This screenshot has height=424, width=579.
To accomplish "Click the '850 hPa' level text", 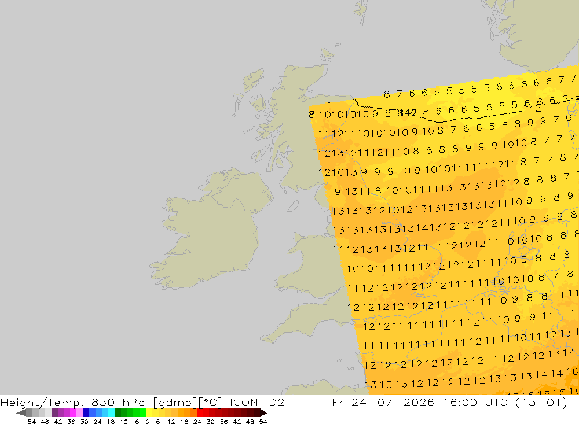I will pos(118,402).
